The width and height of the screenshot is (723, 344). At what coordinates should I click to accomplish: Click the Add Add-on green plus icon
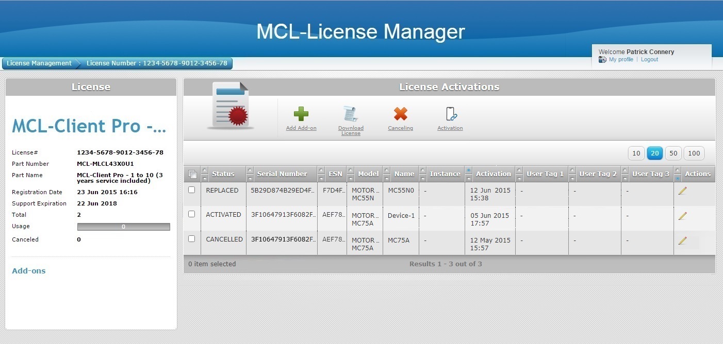point(301,114)
